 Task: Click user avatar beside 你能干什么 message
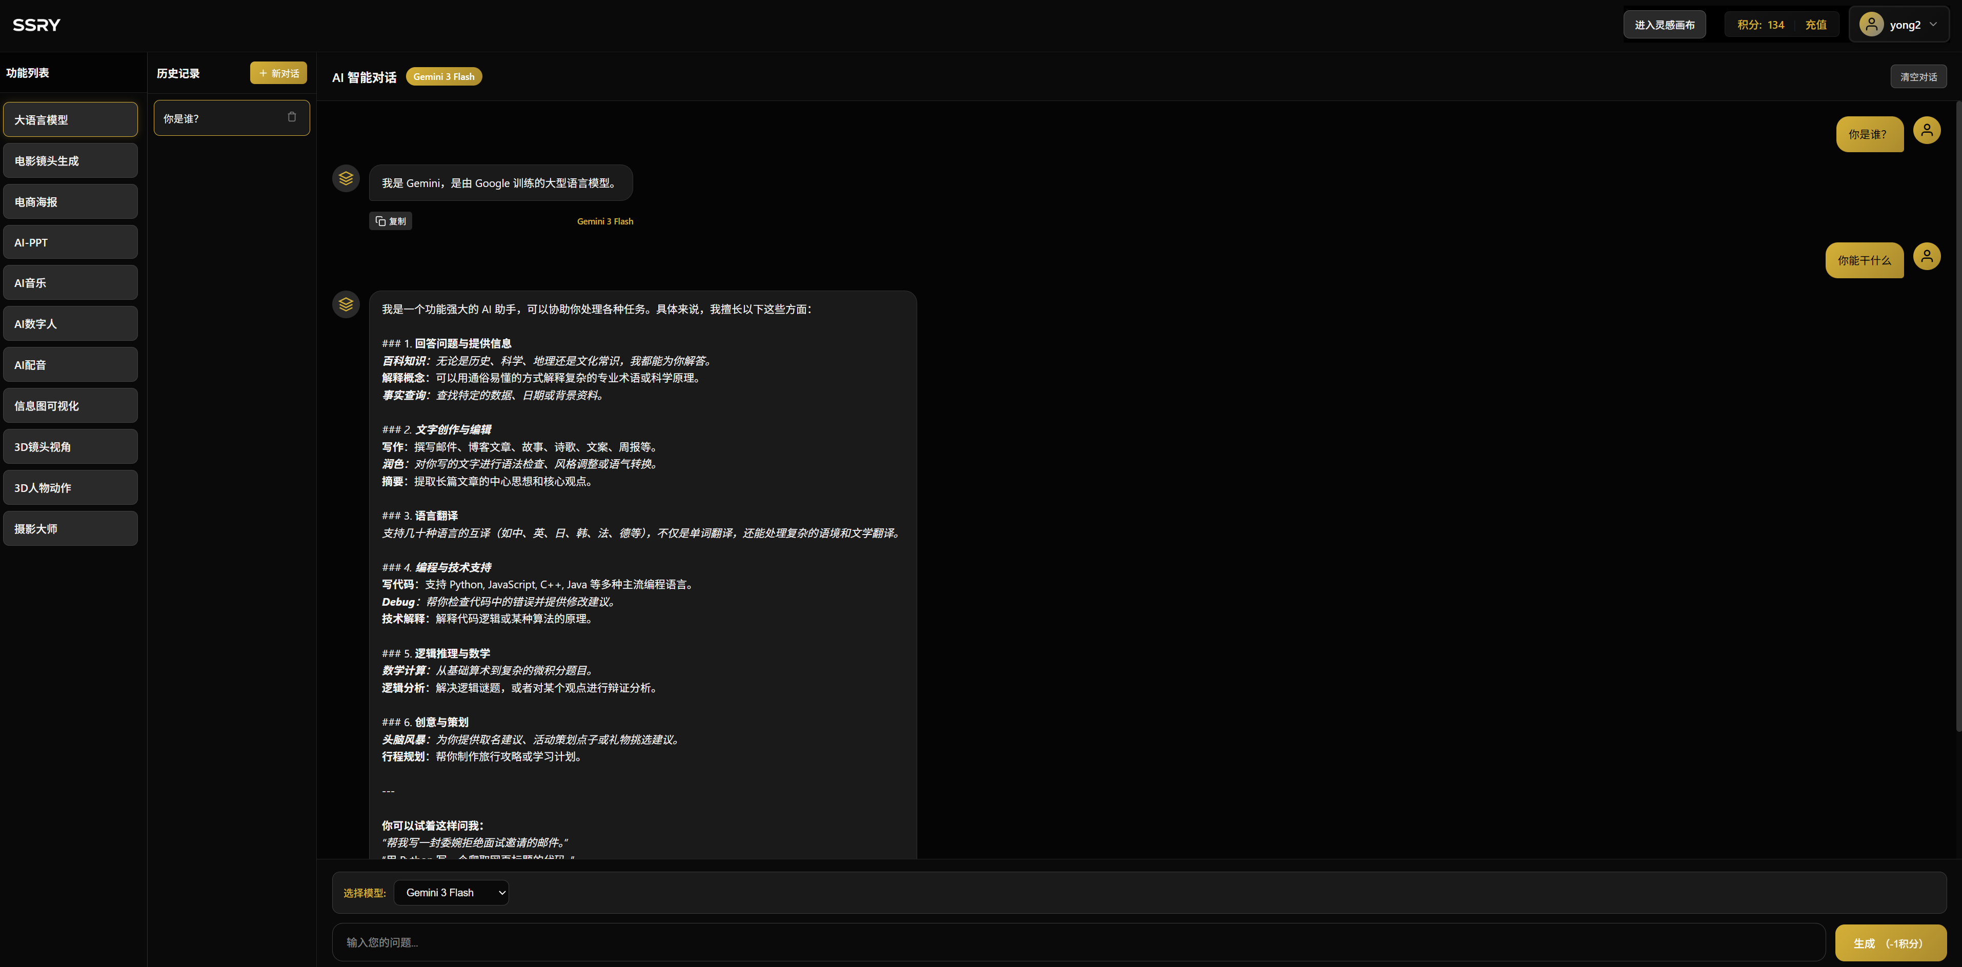point(1926,257)
